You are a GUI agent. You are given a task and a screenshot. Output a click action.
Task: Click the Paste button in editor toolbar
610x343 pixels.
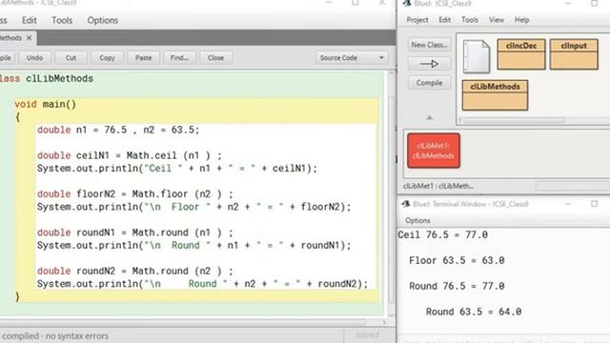pos(143,57)
